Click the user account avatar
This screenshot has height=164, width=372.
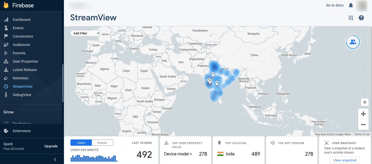point(362,6)
